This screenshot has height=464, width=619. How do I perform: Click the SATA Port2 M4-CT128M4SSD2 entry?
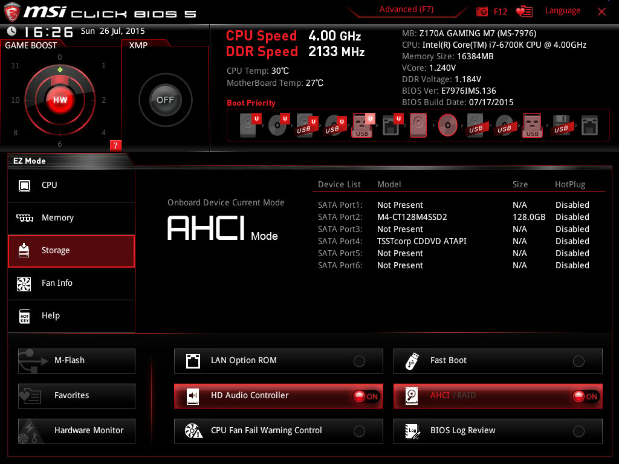coord(412,217)
